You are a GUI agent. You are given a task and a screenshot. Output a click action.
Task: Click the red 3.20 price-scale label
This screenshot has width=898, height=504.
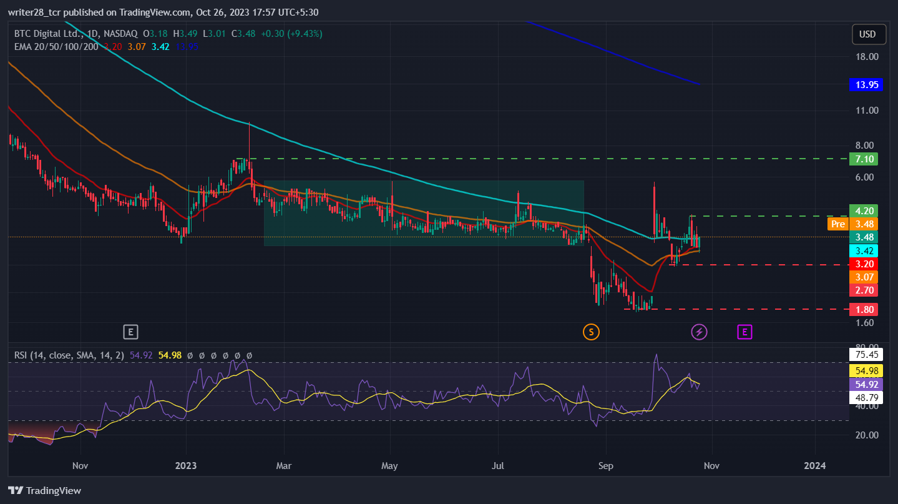click(x=864, y=264)
